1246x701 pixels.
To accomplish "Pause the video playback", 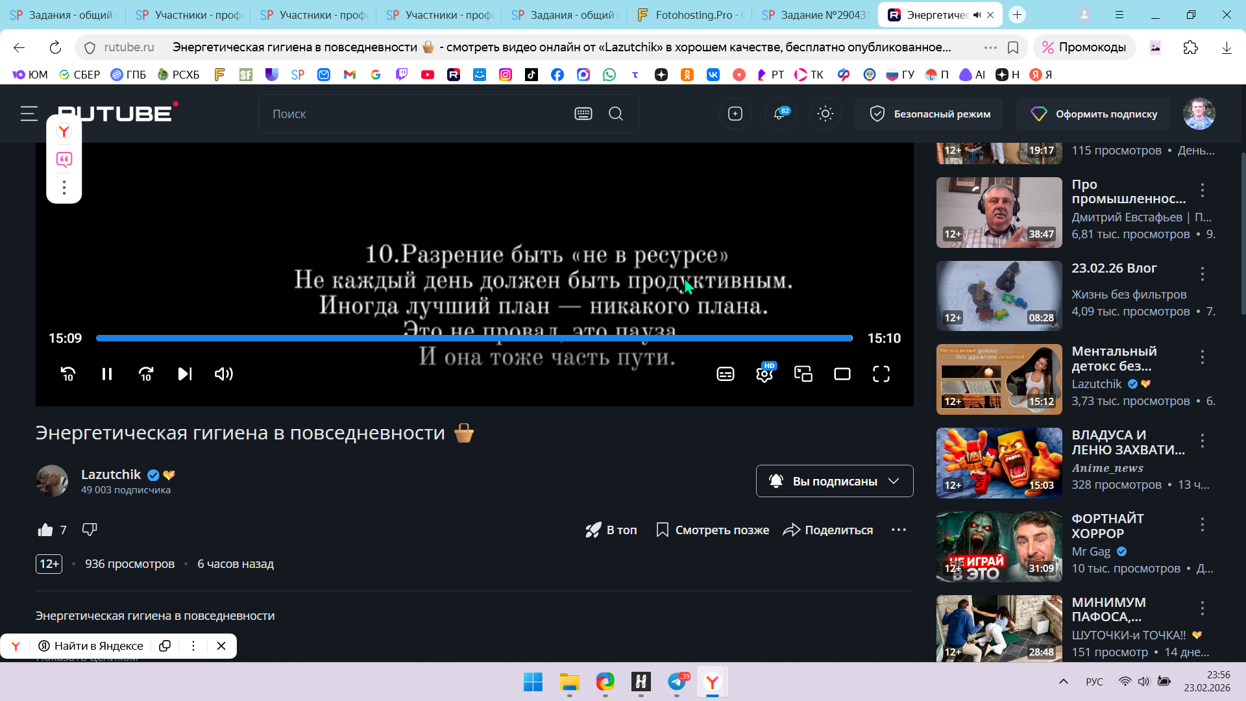I will 107,374.
